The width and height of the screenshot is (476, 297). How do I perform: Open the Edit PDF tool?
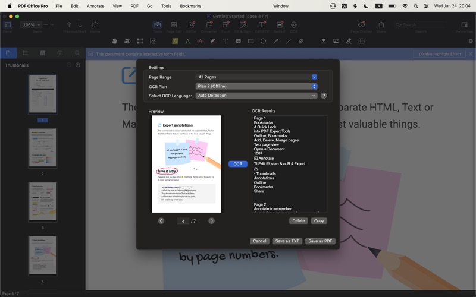coord(262,25)
